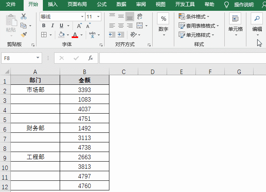This screenshot has height=192, width=266.
Task: Switch to 插入 Insert tab
Action: pos(53,4)
